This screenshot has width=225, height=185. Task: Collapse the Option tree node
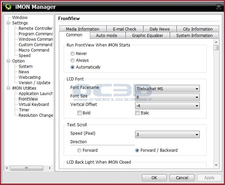[x=9, y=61]
